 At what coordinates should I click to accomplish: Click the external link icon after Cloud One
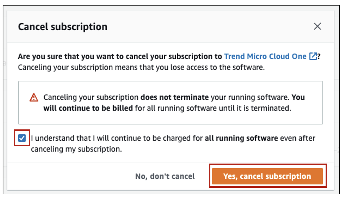[313, 56]
